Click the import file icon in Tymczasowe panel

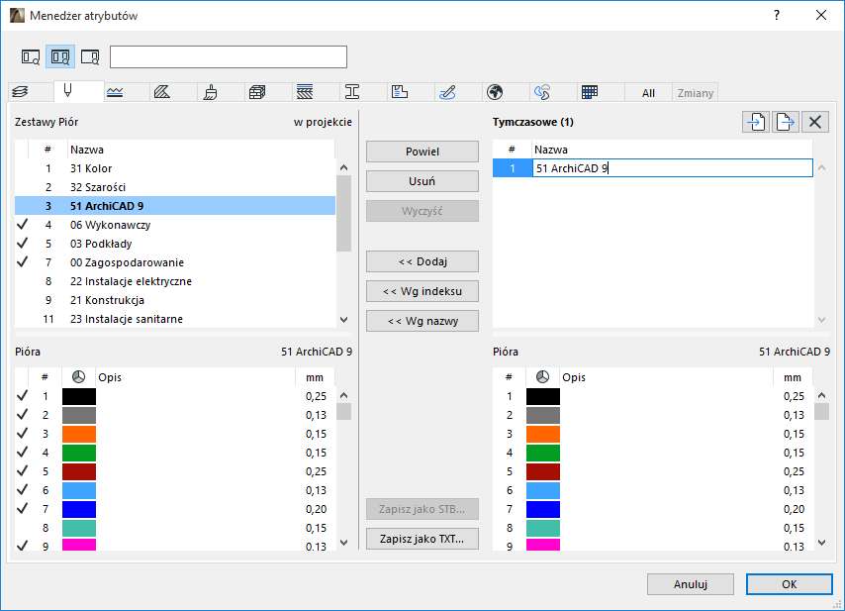point(756,122)
